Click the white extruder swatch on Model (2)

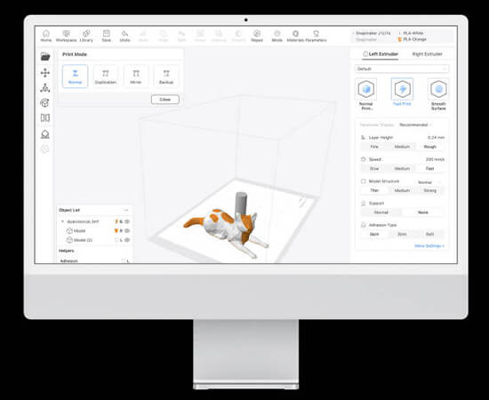(116, 240)
